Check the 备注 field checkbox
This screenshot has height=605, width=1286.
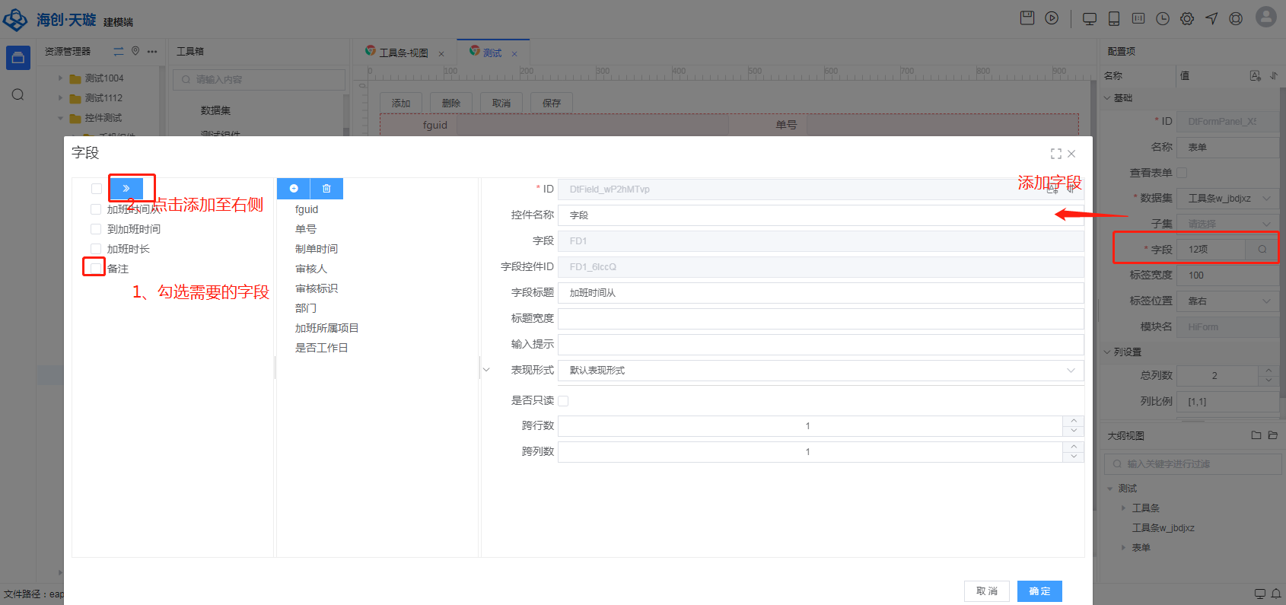pyautogui.click(x=96, y=269)
